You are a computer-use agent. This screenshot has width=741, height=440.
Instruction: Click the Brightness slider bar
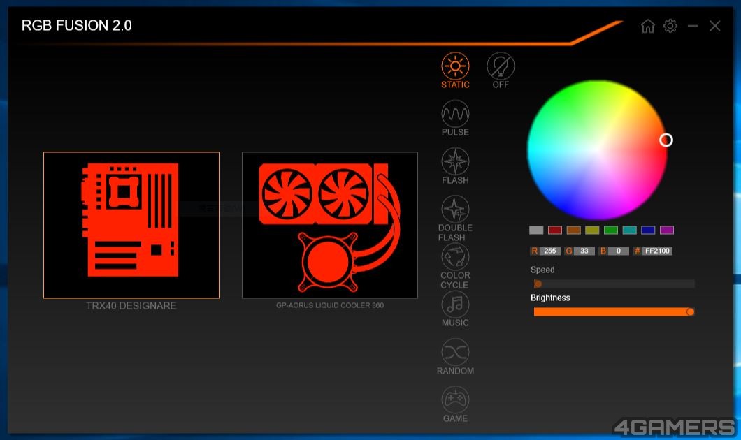tap(614, 311)
